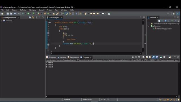181x102 pixels.
Task: Toggle Hide Static Members in the Outline
Action: click(x=169, y=21)
